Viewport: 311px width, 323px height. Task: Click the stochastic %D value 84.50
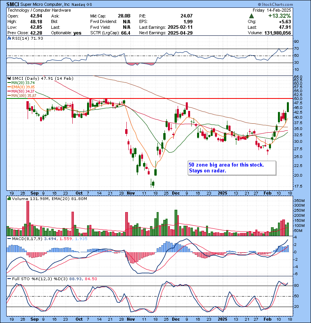[91, 279]
